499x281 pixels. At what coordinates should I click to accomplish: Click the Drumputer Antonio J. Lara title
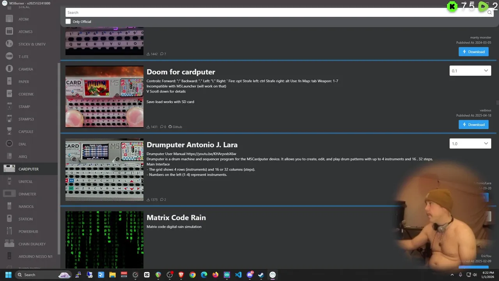(x=192, y=145)
